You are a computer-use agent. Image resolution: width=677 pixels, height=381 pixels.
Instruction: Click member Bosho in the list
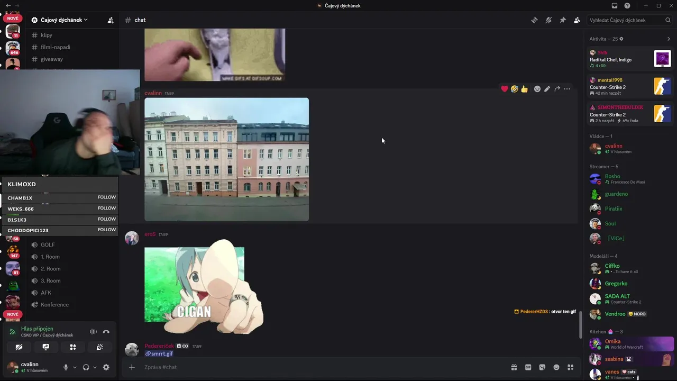pyautogui.click(x=629, y=179)
